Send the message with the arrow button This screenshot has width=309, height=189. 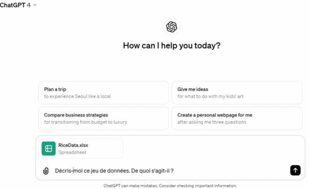pos(295,171)
